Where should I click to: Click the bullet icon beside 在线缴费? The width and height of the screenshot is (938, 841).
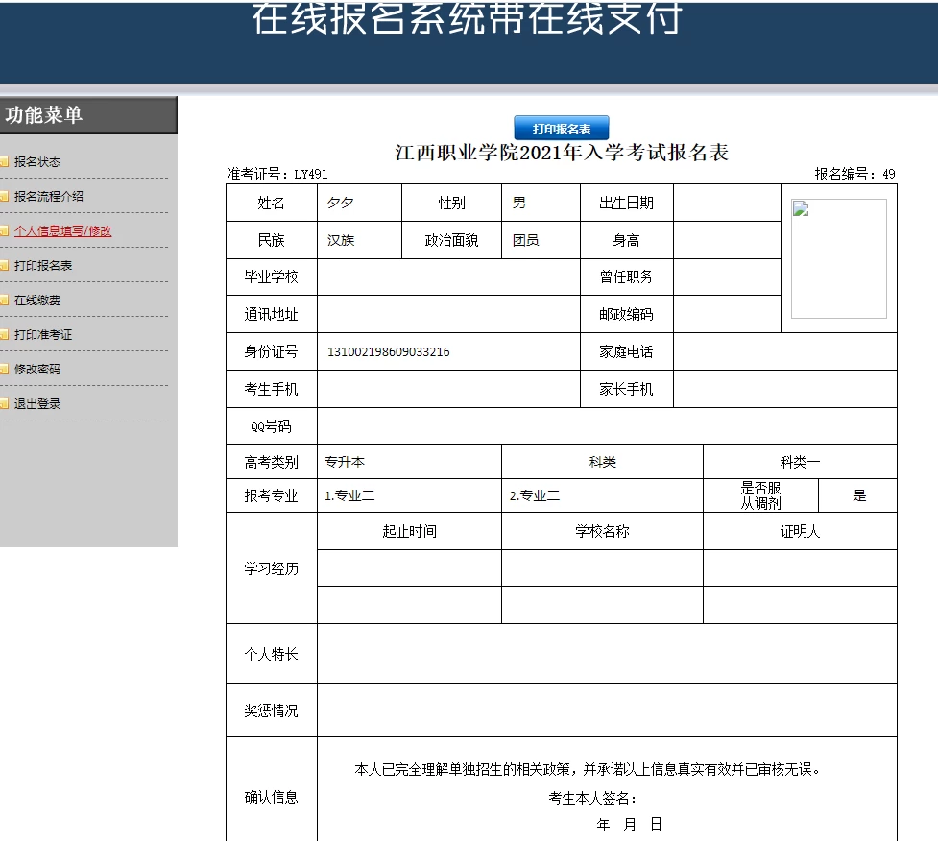click(5, 300)
